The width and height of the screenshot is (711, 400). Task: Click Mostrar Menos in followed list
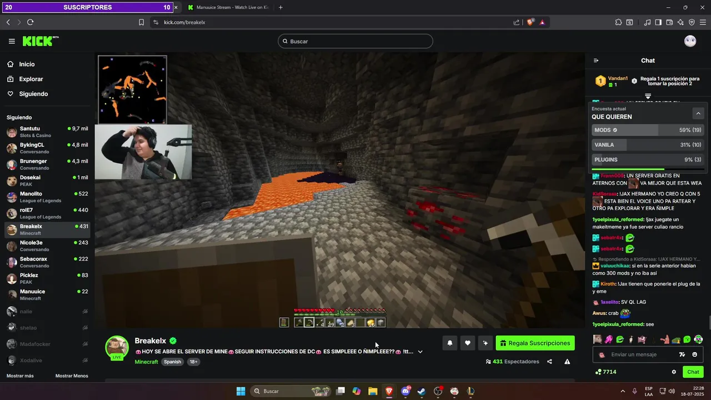[72, 376]
